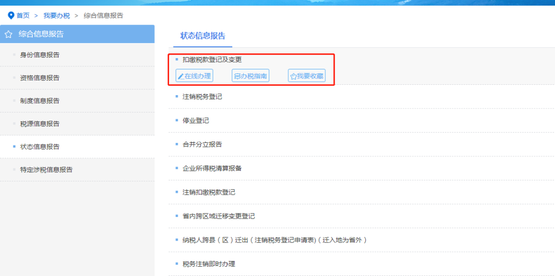Click 综合信息报告 breadcrumb text

(103, 15)
